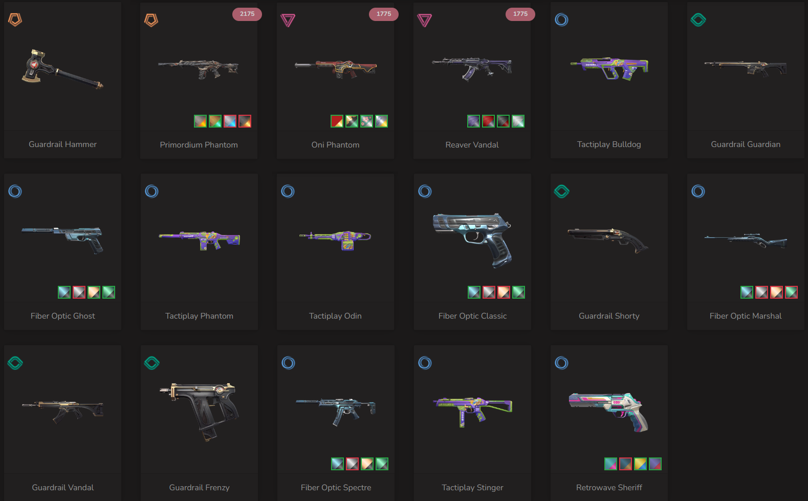Image resolution: width=808 pixels, height=501 pixels.
Task: Click the pink tier icon on Reaver Vandal
Action: pos(425,20)
